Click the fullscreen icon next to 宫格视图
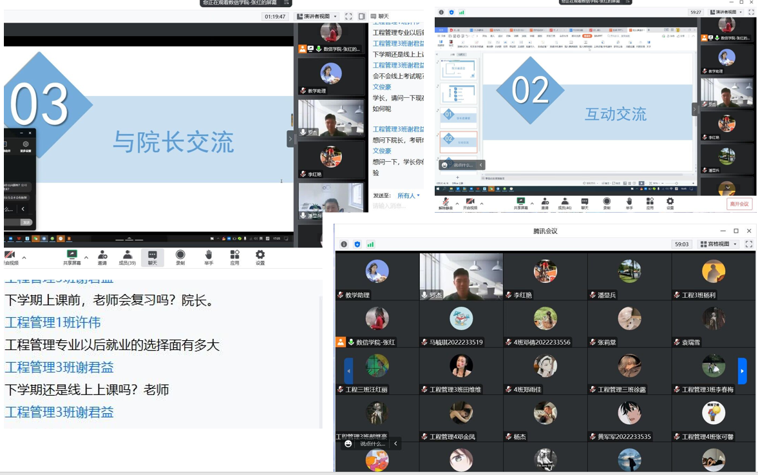The width and height of the screenshot is (758, 475). click(748, 244)
